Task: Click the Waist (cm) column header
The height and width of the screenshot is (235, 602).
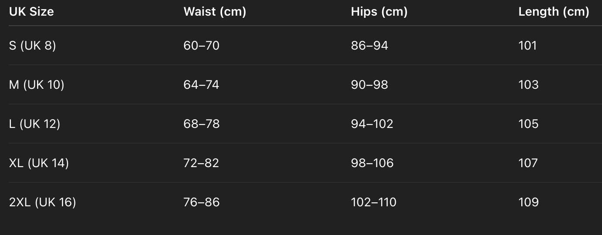Action: (x=215, y=12)
